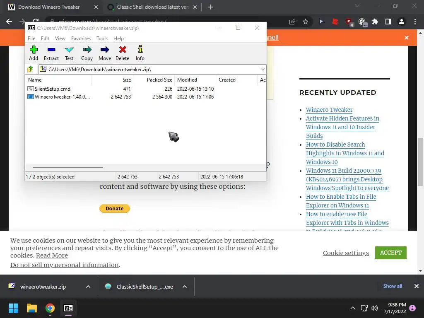424x318 pixels.
Task: Click the browser Back arrow
Action: point(9,22)
